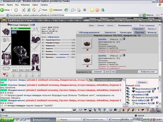Click the info icon beside птица говорун
This screenshot has width=163, height=122.
(x=34, y=25)
